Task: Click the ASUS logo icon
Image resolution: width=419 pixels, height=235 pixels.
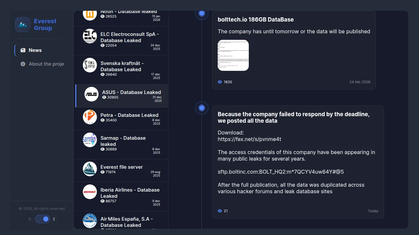Action: pyautogui.click(x=91, y=94)
